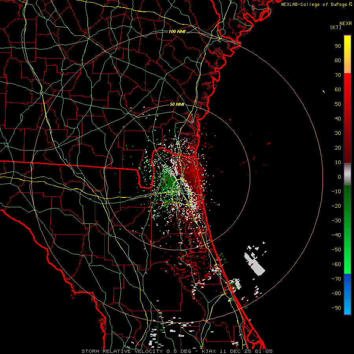
Task: Click the 20 value on the velocity scale
Action: point(338,147)
